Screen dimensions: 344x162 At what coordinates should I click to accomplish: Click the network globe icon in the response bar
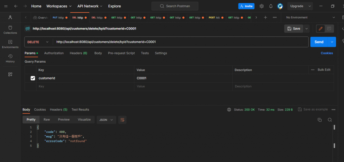229,109
